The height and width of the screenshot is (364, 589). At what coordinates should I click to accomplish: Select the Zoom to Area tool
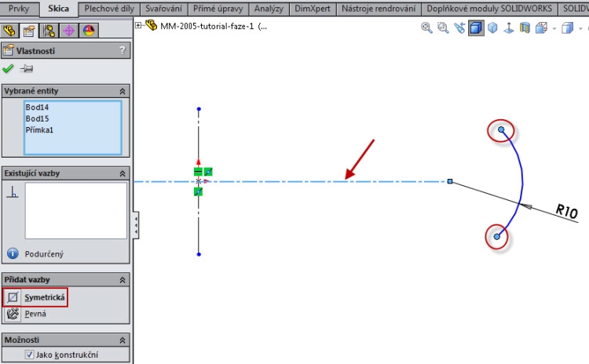tap(443, 27)
